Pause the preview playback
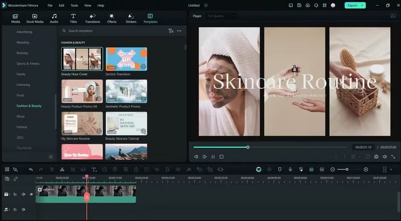 213,157
